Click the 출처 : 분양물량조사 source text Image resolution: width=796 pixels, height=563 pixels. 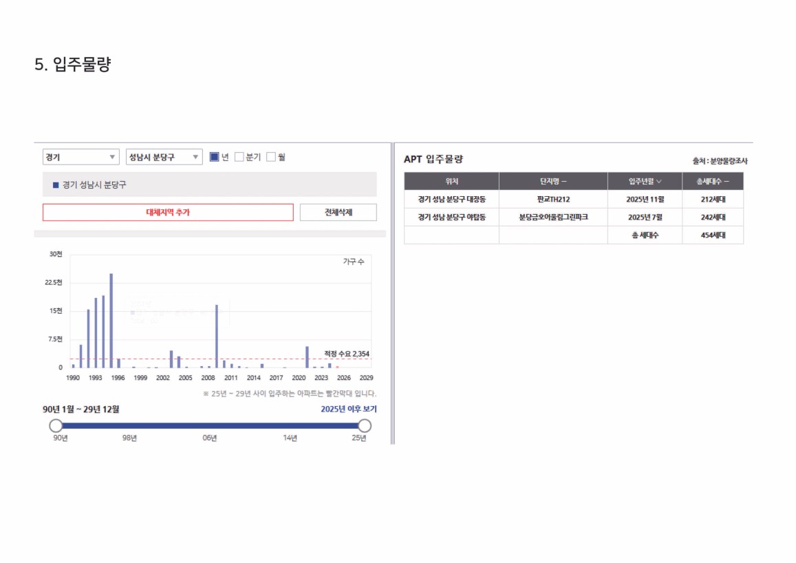[720, 161]
